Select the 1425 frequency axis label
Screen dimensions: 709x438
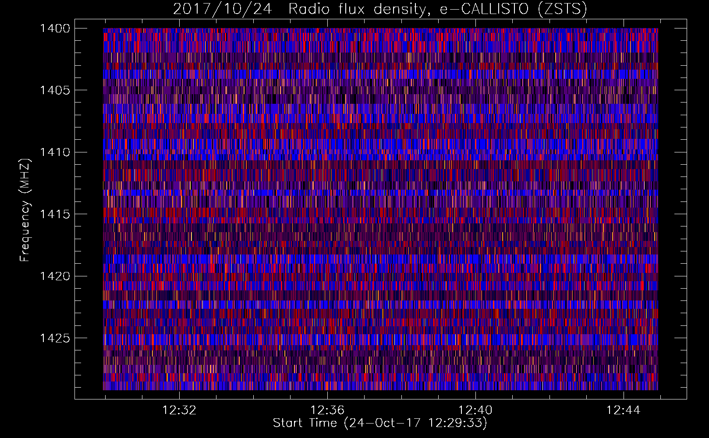[55, 338]
